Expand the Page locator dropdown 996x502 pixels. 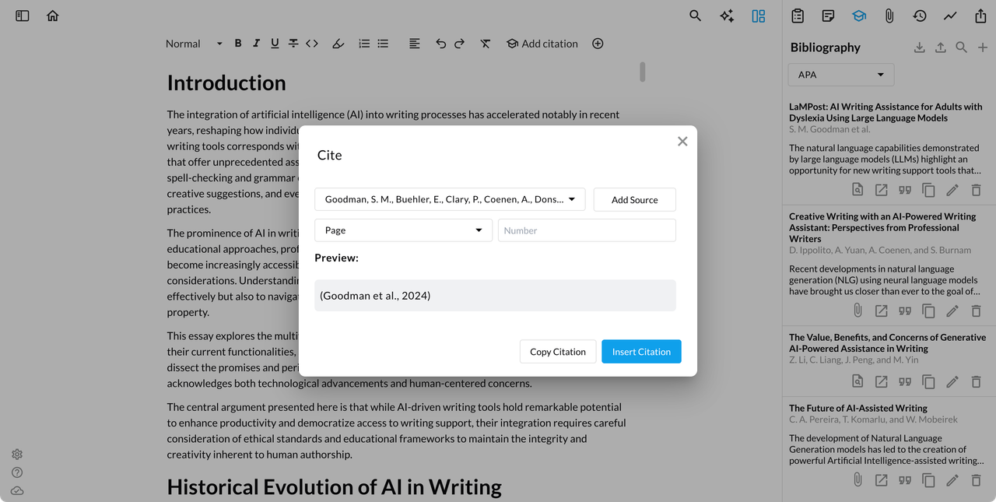tap(403, 230)
